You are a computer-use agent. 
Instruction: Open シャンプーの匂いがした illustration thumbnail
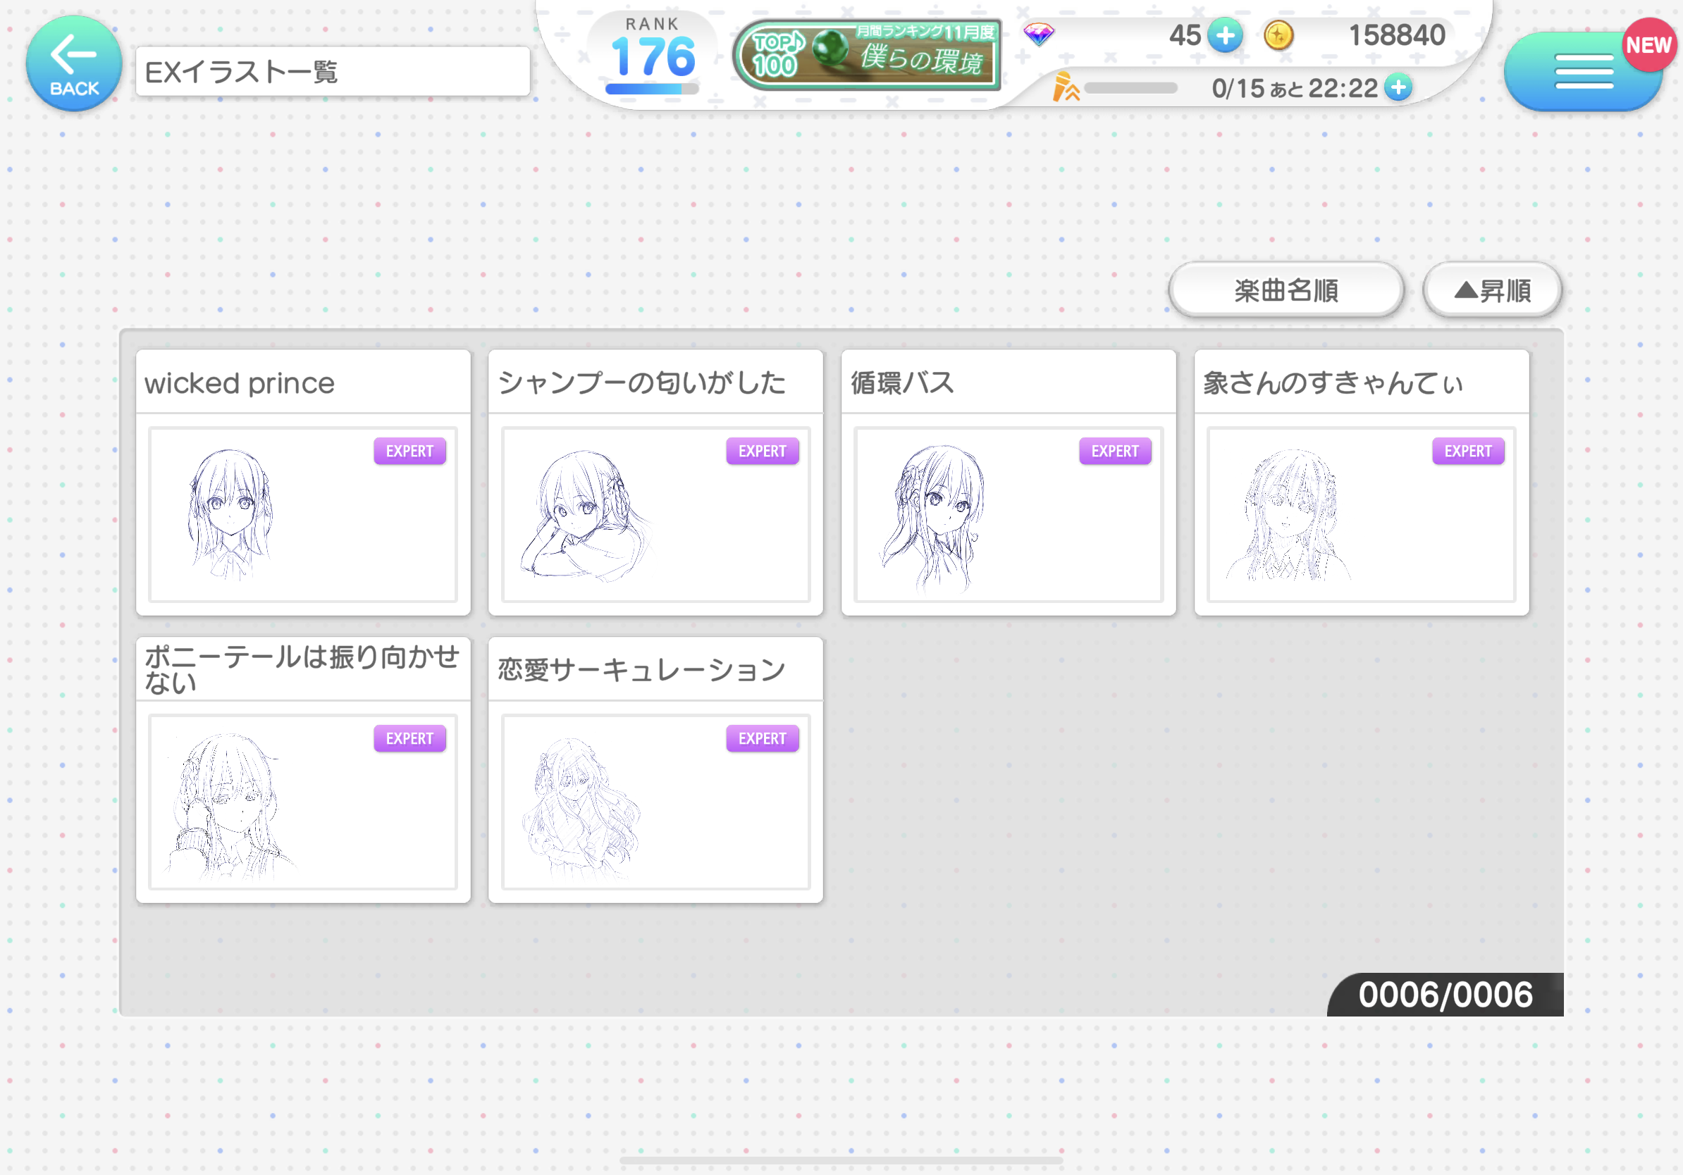655,514
